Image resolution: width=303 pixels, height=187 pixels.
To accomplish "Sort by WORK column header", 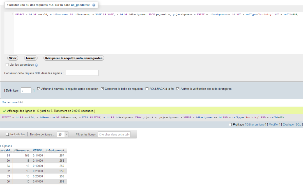I will point(37,150).
